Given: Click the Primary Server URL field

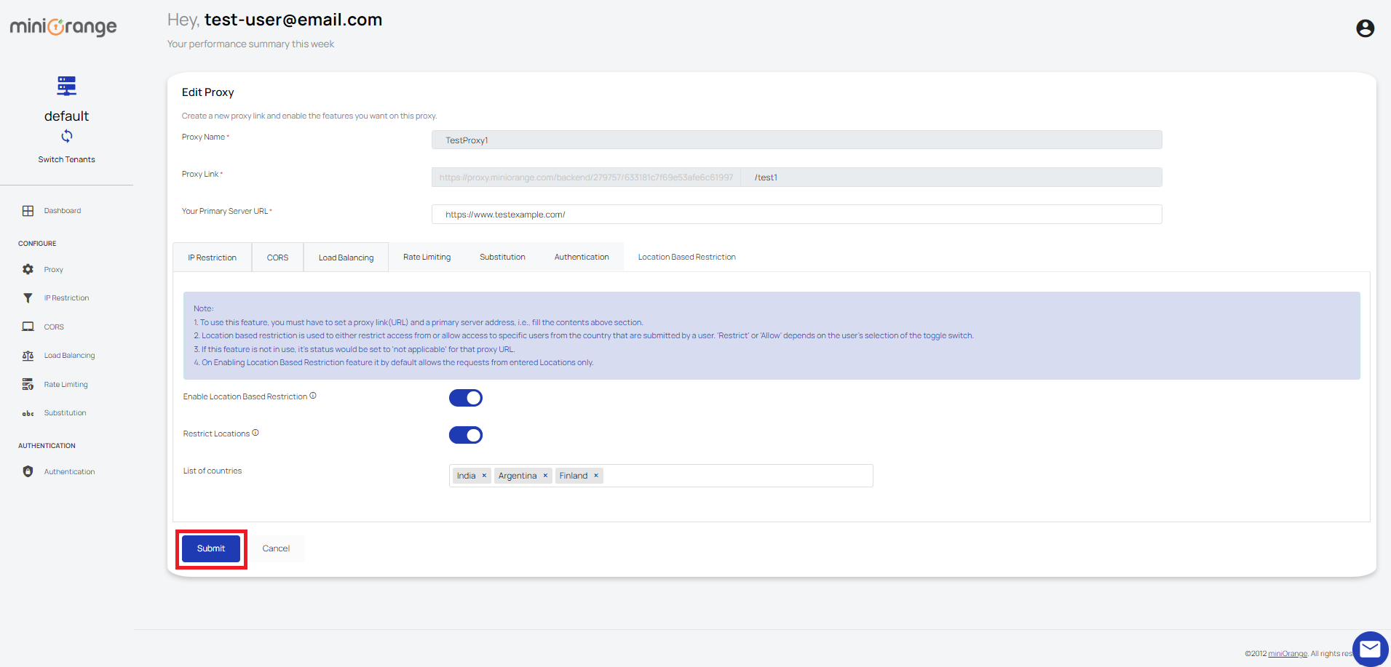Looking at the screenshot, I should [796, 215].
